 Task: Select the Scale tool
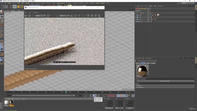pos(18,6)
